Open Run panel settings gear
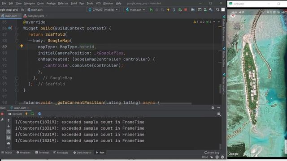The width and height of the screenshot is (287, 161). [213, 108]
